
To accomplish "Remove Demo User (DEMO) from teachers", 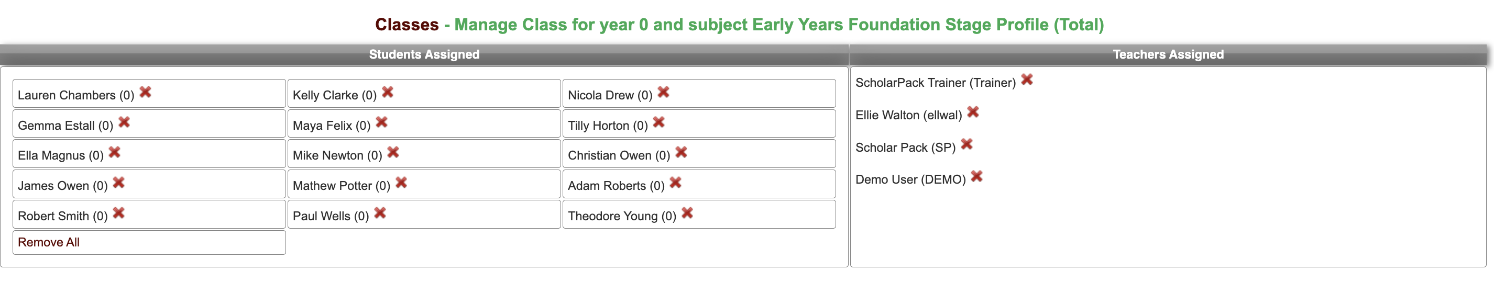I will click(977, 176).
